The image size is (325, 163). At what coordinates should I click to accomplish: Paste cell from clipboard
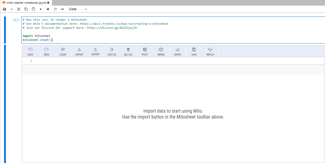(33, 9)
